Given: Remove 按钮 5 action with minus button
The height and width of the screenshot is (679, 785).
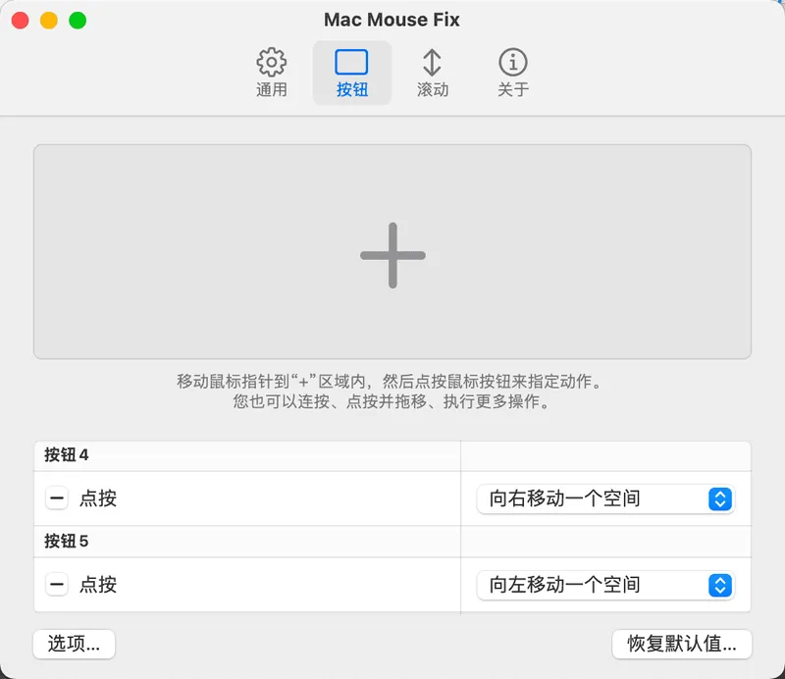Looking at the screenshot, I should (x=57, y=585).
